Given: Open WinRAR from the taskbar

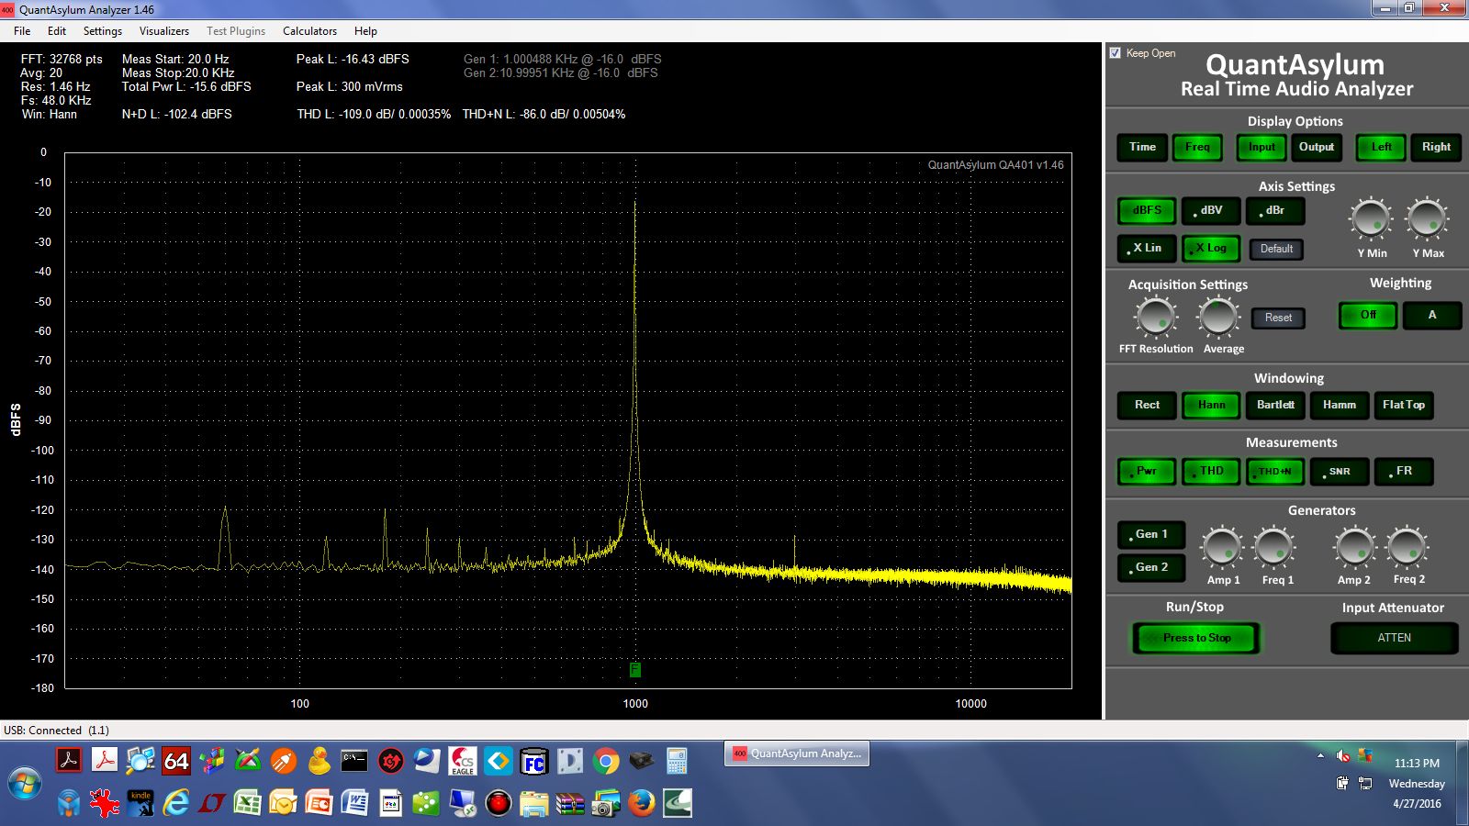Looking at the screenshot, I should point(569,804).
